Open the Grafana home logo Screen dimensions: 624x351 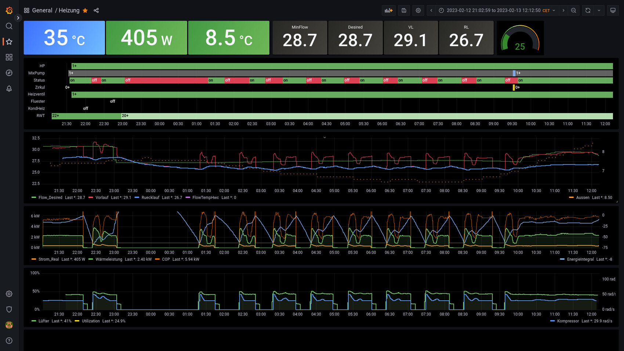click(x=9, y=11)
